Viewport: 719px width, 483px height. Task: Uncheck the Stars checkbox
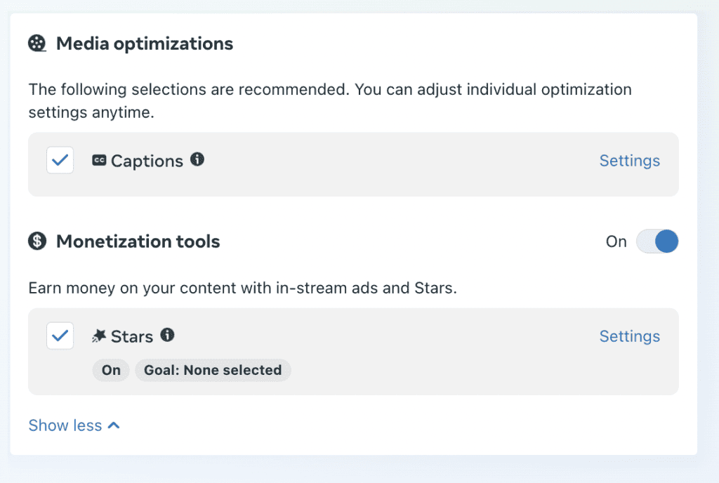pos(60,336)
